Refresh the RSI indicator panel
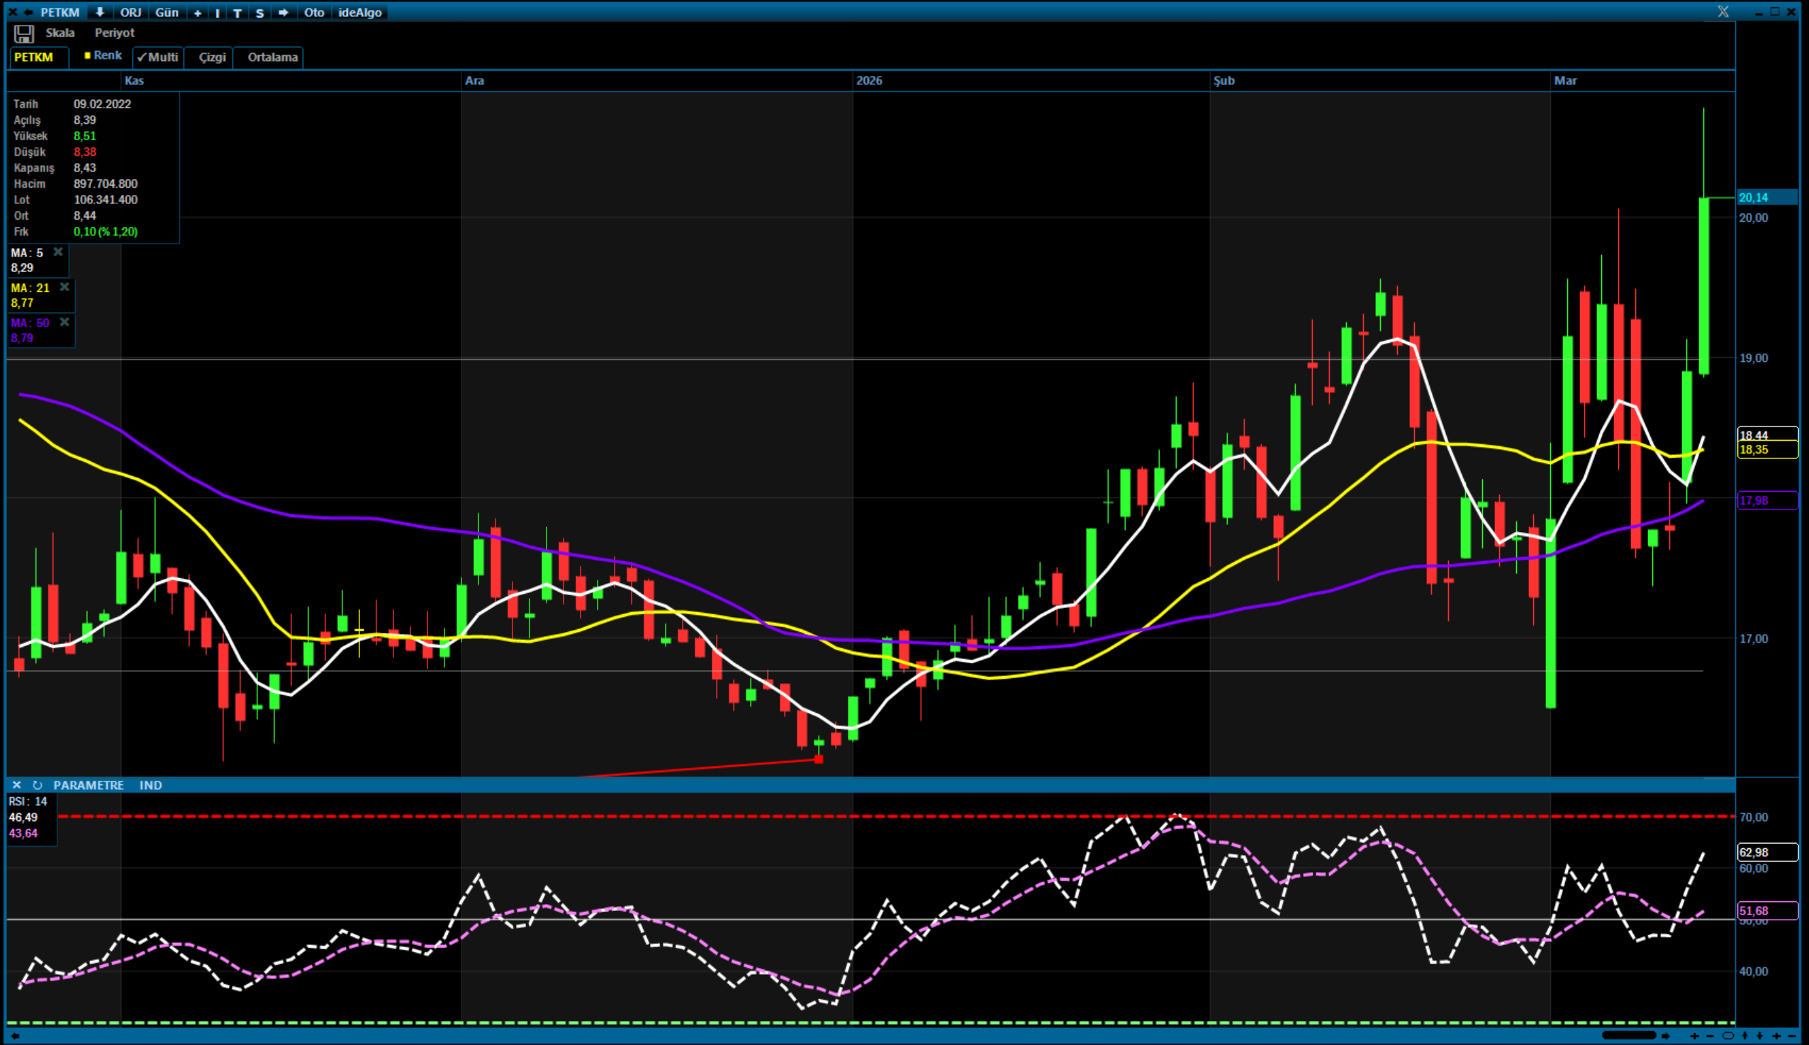This screenshot has width=1809, height=1045. [x=38, y=786]
